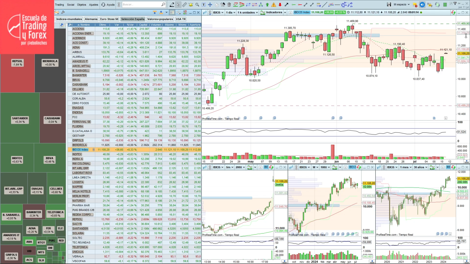Open the Objetos menu
470x264 pixels.
click(82, 5)
